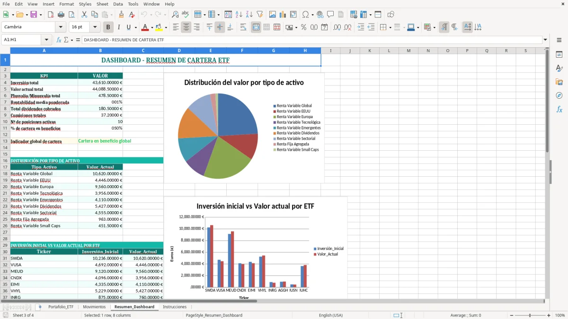Adjust the zoom slider handle
Viewport: 568px width, 319px height.
coord(530,315)
